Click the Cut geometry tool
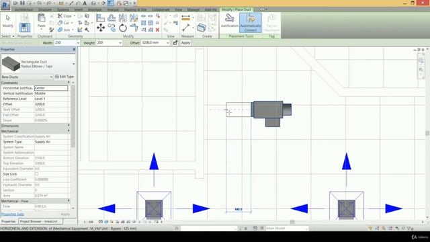430x242 pixels. 64,23
